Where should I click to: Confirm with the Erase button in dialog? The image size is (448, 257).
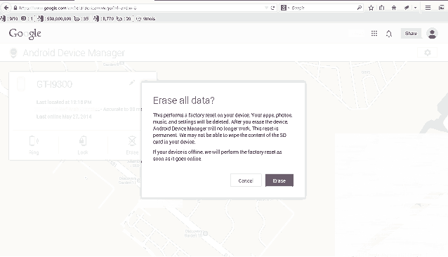click(x=279, y=180)
